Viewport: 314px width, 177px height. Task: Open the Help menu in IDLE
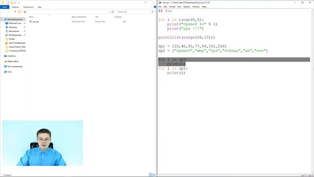coord(204,6)
